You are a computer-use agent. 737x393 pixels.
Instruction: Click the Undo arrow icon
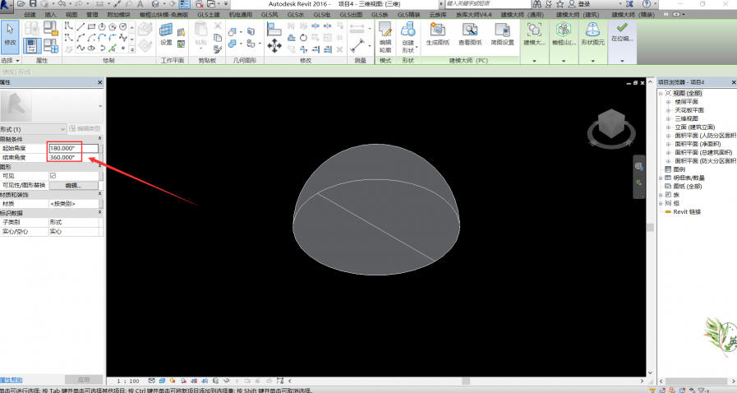click(62, 4)
